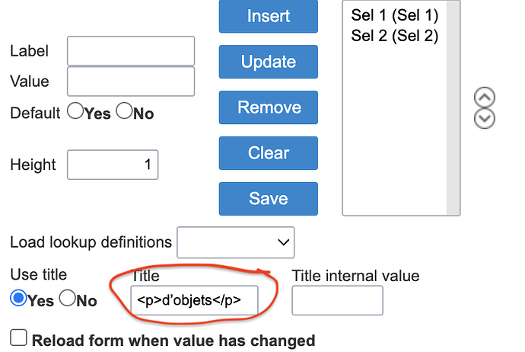Focus the Label text field

[131, 51]
